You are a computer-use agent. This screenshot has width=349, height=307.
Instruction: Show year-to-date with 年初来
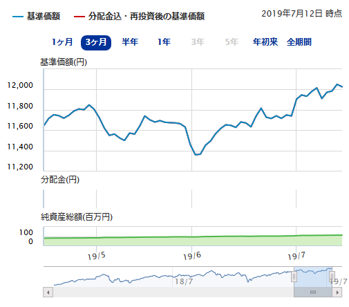point(265,42)
